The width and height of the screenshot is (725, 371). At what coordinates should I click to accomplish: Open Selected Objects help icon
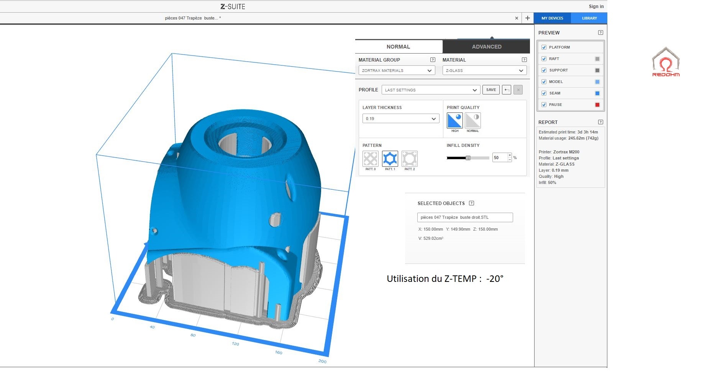(472, 203)
